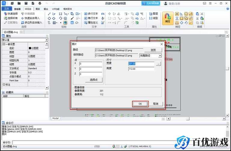The image size is (231, 151).
Task: Toggle the grid icon in the status bar
Action: (x=118, y=146)
